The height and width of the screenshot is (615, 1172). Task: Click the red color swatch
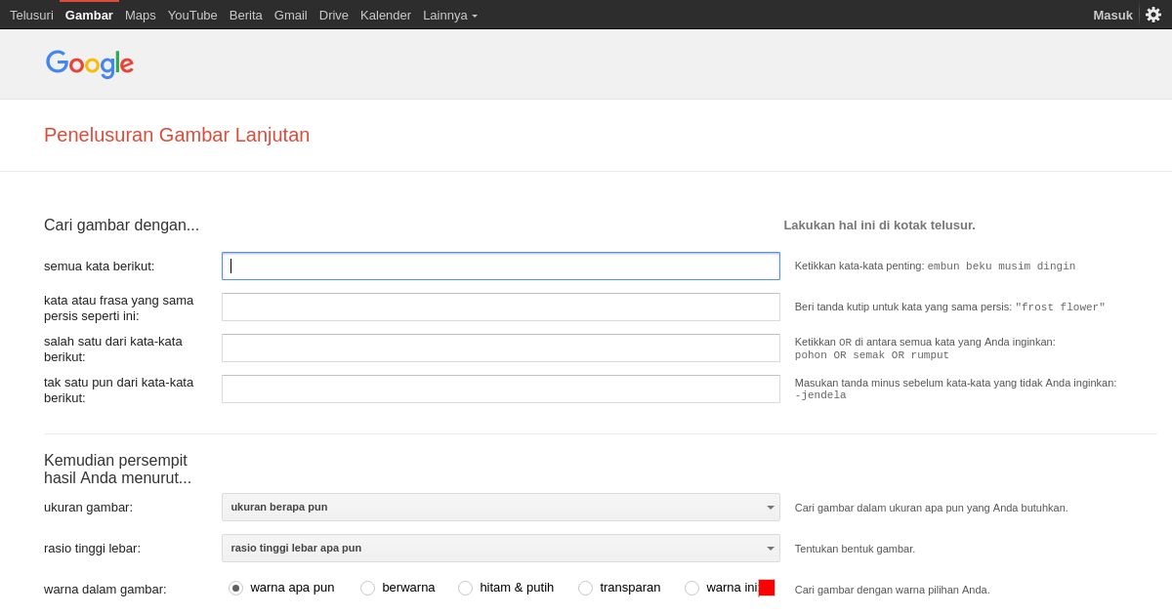[x=767, y=588]
